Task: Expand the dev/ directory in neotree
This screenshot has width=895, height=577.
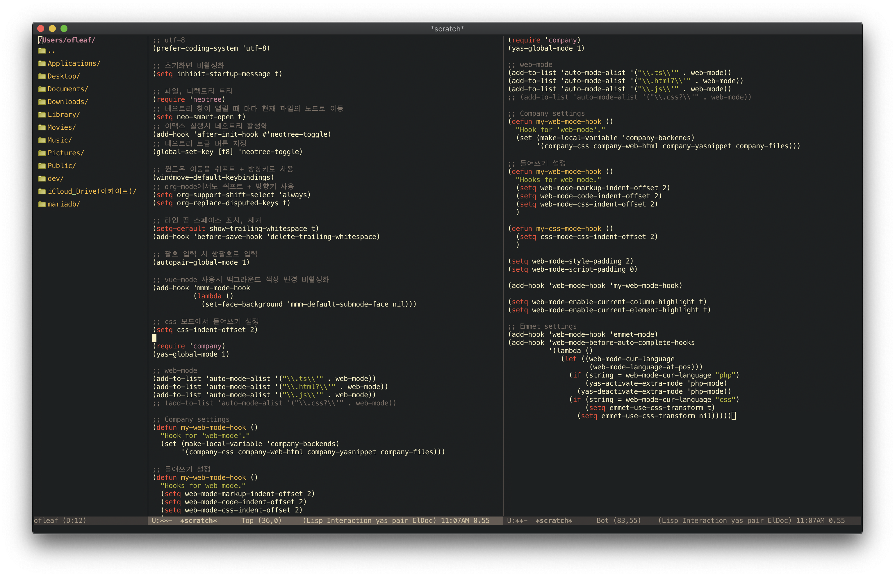Action: point(56,179)
